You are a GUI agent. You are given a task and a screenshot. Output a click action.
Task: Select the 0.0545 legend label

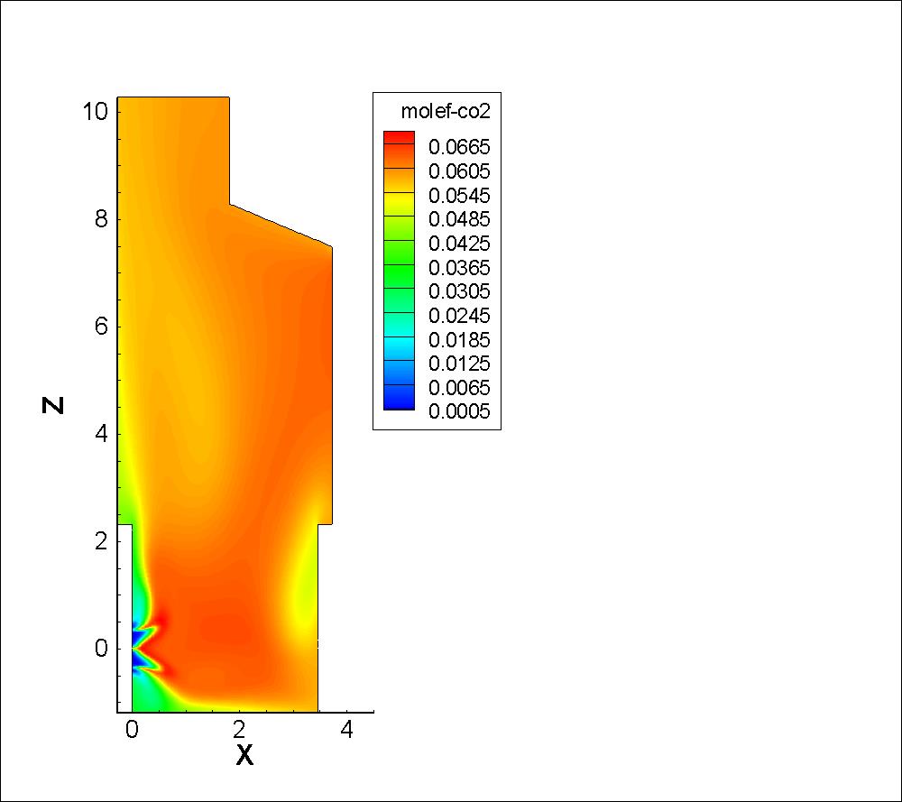pyautogui.click(x=459, y=196)
